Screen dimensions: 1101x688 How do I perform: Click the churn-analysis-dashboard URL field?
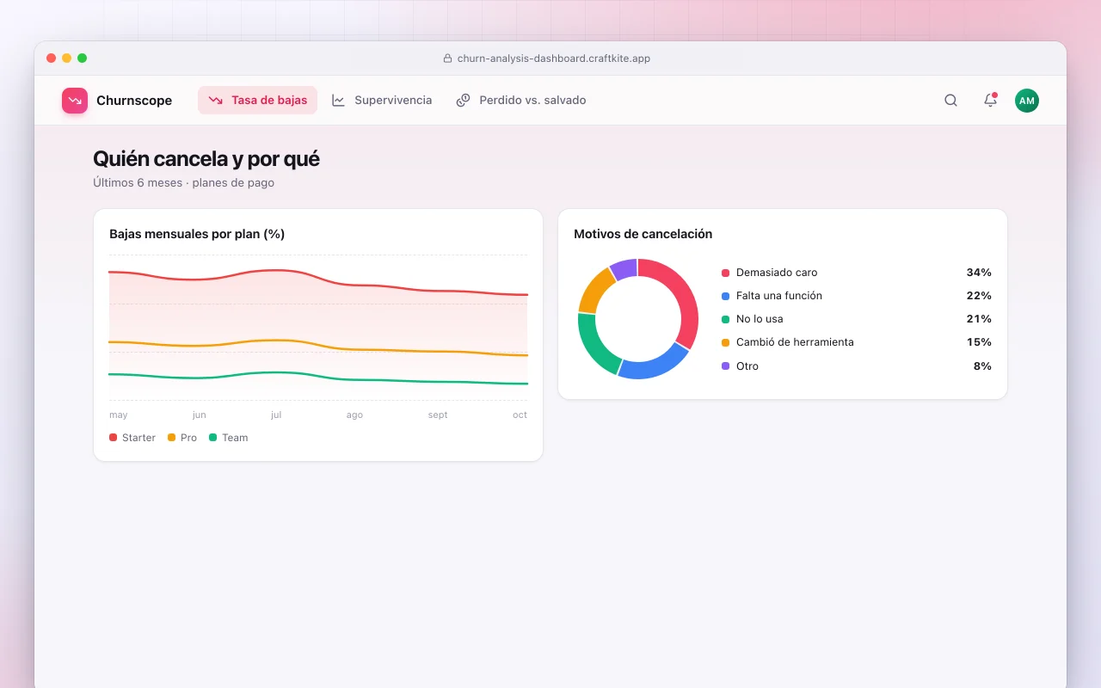[550, 58]
